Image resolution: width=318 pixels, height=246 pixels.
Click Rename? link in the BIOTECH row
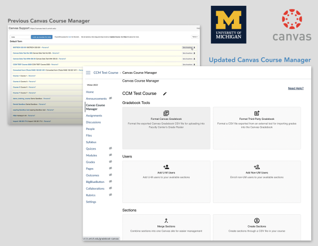[46, 48]
